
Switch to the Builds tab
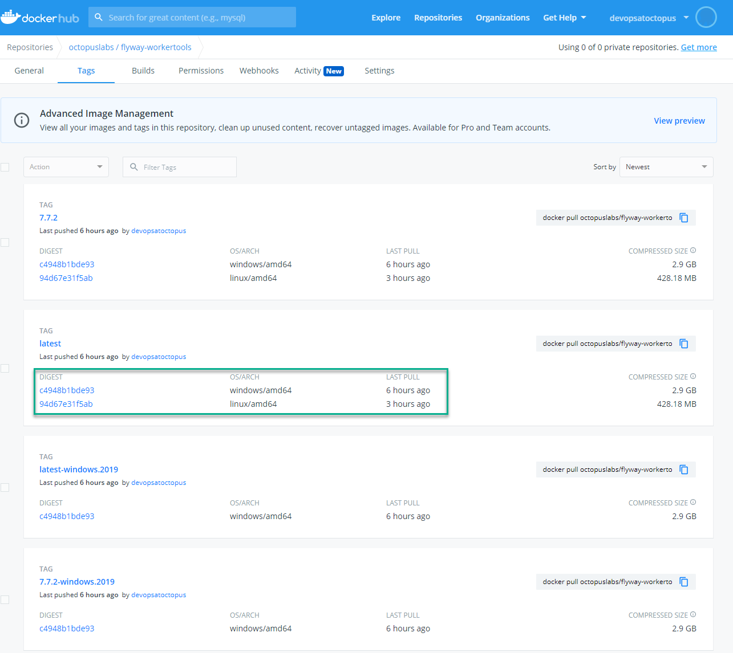[x=143, y=70]
